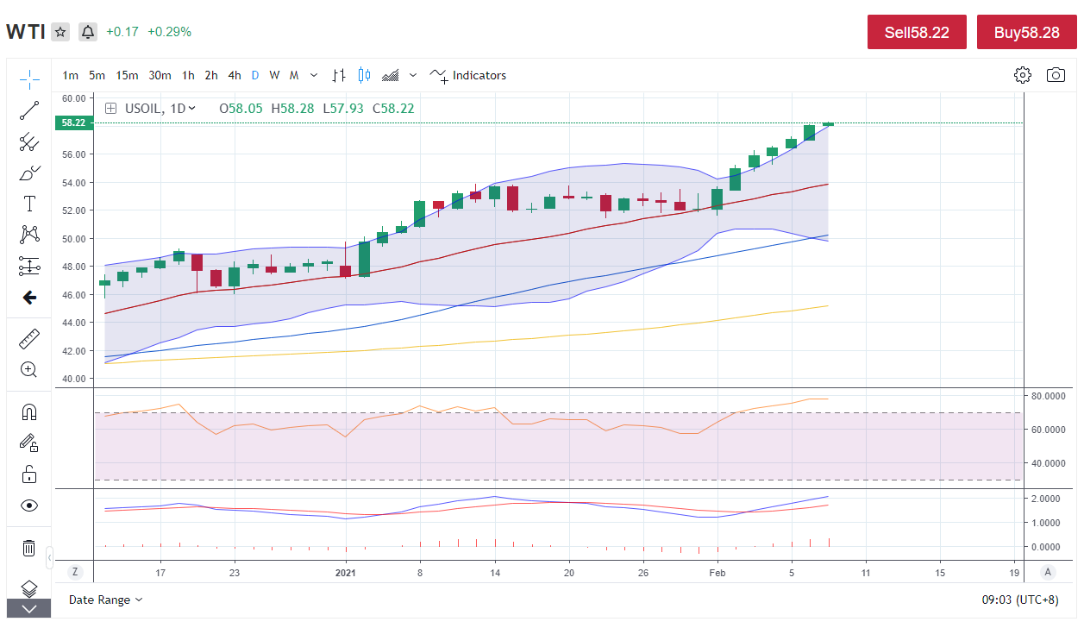
Task: Click the alert bell next to WTI
Action: [x=88, y=32]
